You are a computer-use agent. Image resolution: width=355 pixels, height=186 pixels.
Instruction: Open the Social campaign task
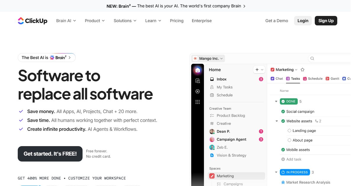click(x=300, y=112)
